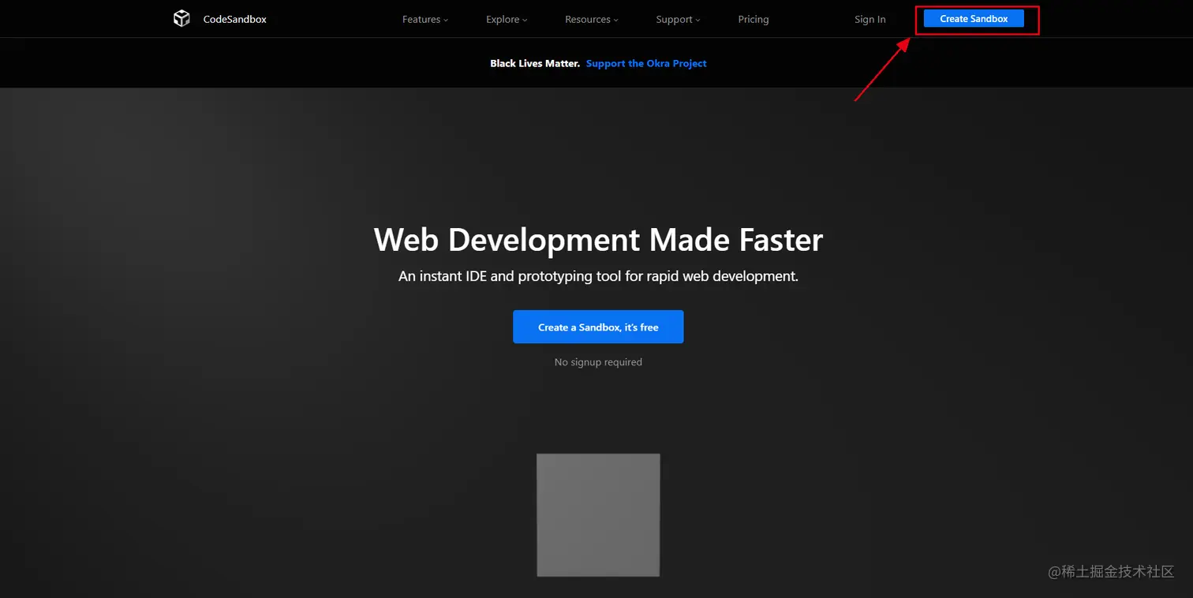Image resolution: width=1193 pixels, height=598 pixels.
Task: Click the Create Sandbox header button
Action: click(x=974, y=19)
